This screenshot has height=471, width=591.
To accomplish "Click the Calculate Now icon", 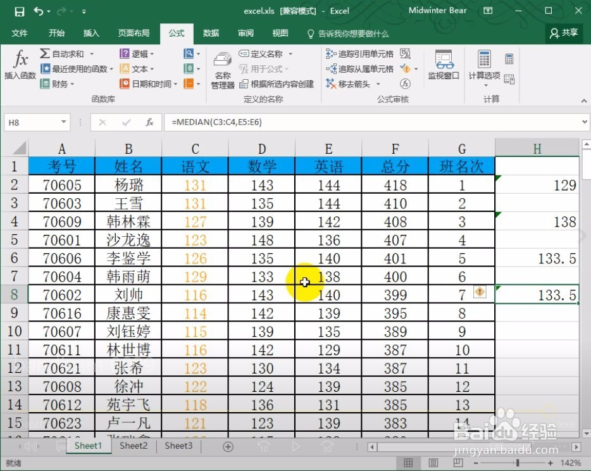I will pos(509,59).
